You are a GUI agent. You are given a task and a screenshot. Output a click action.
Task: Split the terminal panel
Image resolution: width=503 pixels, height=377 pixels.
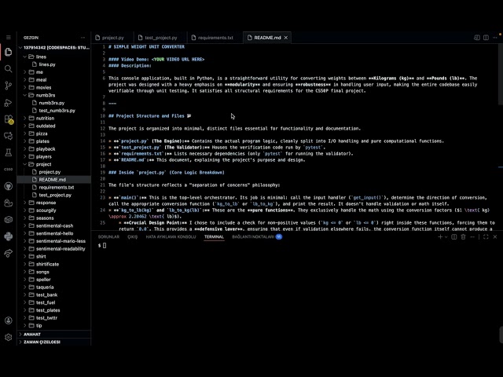454,236
